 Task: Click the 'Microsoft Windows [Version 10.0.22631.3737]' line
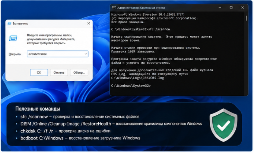148,15
